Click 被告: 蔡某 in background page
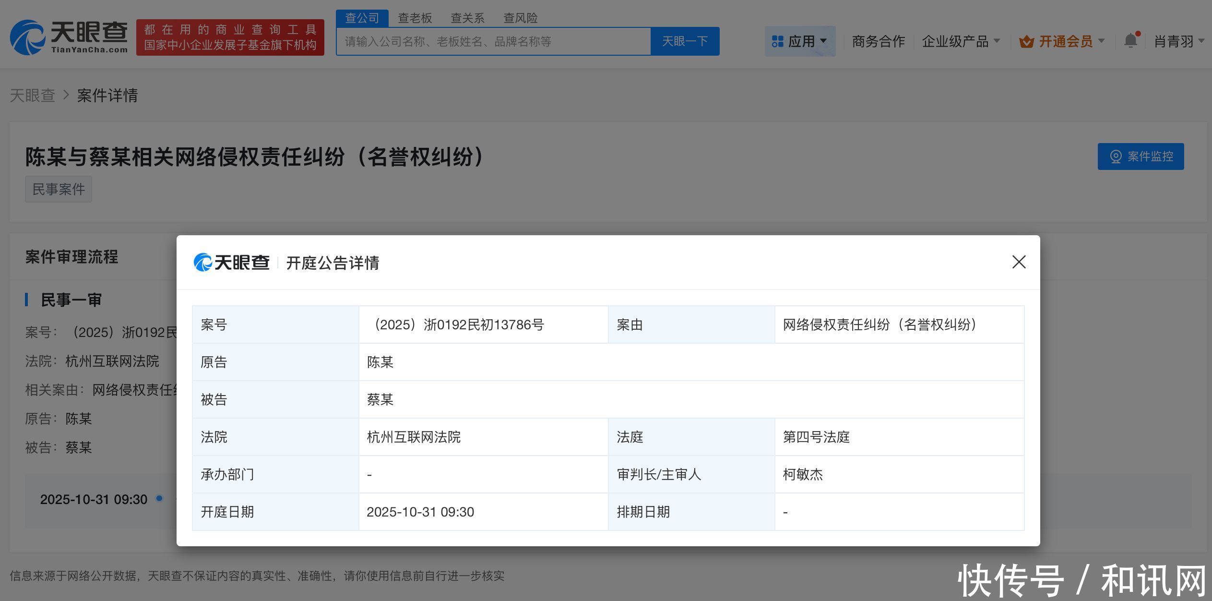This screenshot has height=601, width=1212. click(59, 447)
